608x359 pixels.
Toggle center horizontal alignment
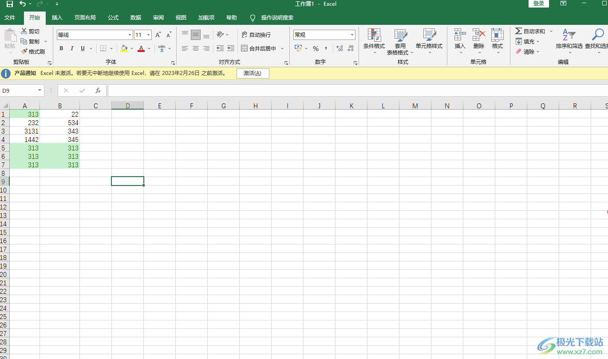(196, 48)
